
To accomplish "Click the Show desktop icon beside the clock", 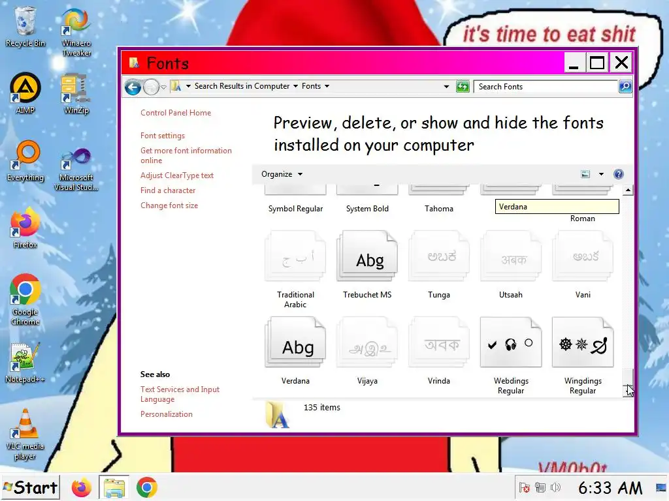I will click(x=661, y=487).
